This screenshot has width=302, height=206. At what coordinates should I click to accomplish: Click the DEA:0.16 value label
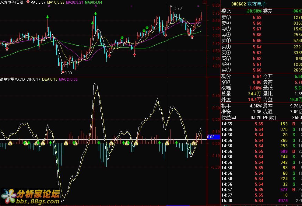point(50,79)
